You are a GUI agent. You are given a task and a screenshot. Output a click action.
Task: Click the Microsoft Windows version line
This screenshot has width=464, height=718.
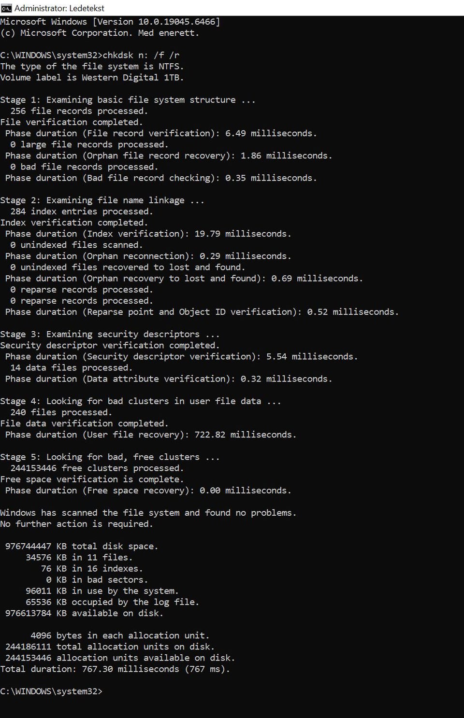pos(110,22)
